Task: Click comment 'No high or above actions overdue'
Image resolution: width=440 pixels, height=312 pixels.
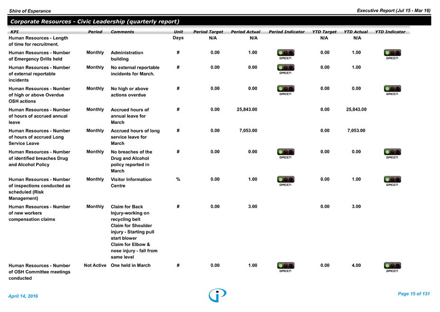Action: pyautogui.click(x=129, y=92)
